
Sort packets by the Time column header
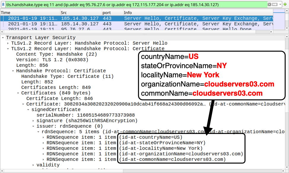pos(30,13)
